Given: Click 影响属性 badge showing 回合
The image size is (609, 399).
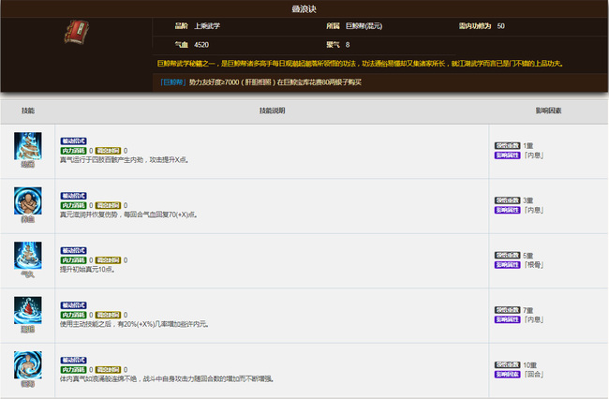Looking at the screenshot, I should (x=506, y=374).
